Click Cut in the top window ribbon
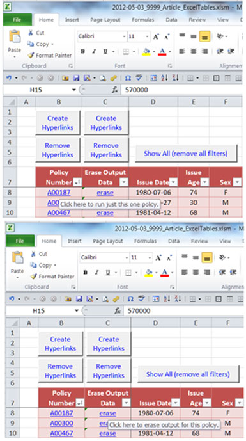 (36, 33)
